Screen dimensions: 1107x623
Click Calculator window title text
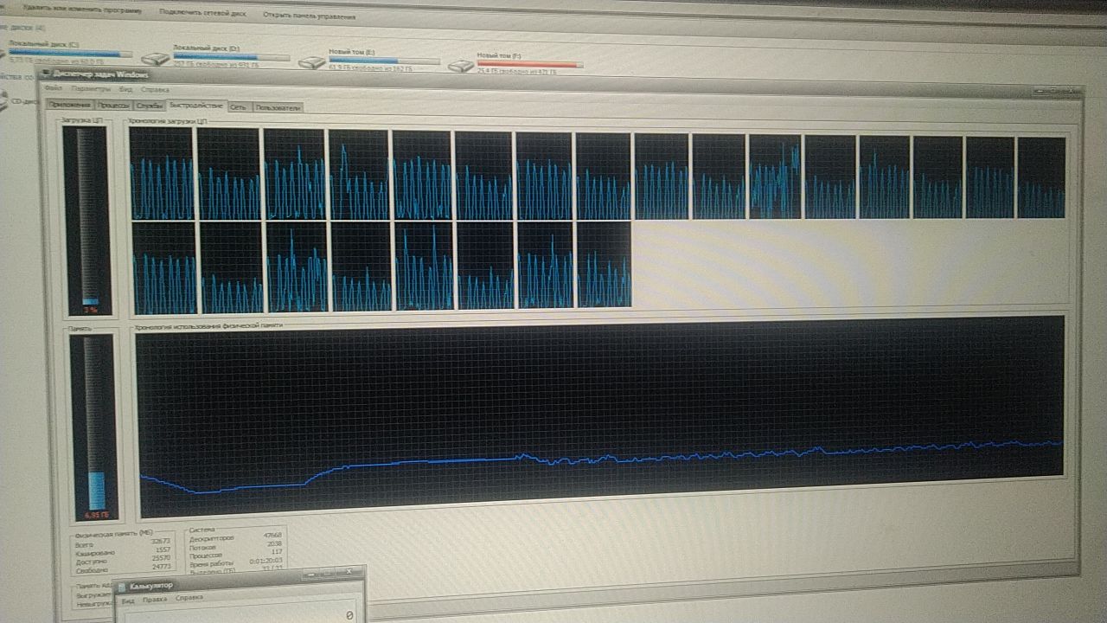[150, 586]
